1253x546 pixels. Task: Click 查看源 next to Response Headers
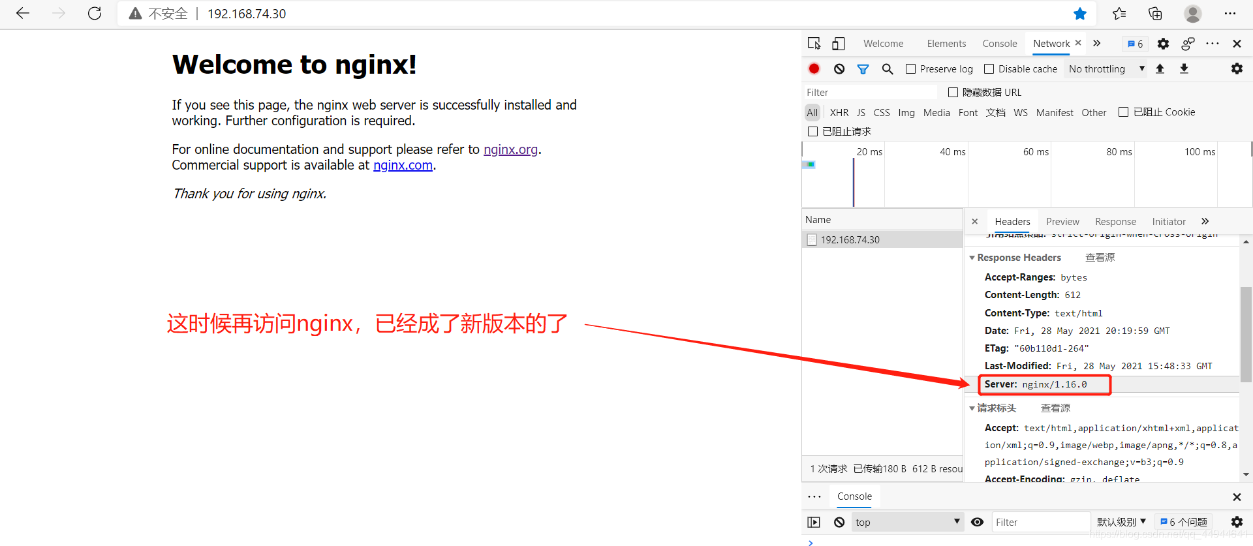coord(1100,258)
